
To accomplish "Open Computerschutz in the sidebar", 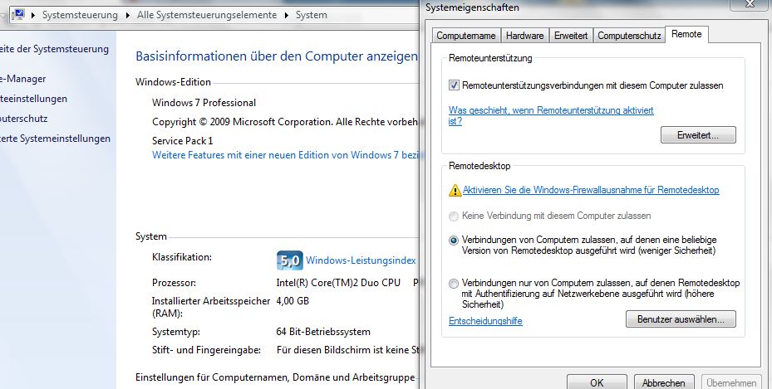I will (23, 119).
